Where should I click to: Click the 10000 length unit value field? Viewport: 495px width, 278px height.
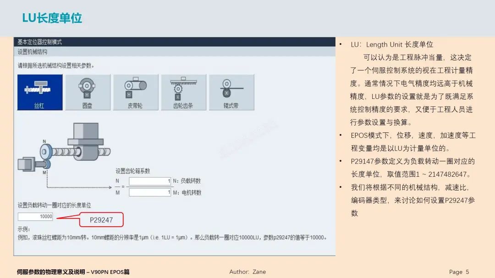click(35, 216)
